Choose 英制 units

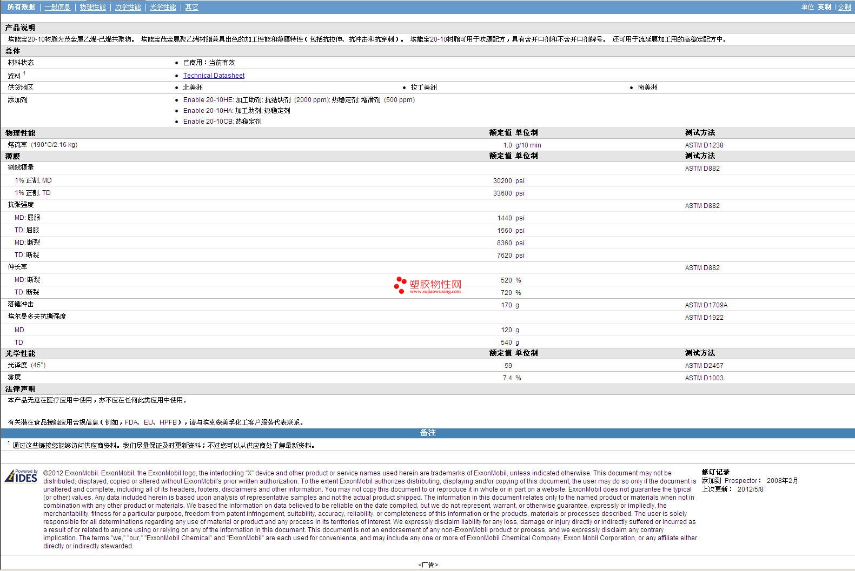pos(824,7)
